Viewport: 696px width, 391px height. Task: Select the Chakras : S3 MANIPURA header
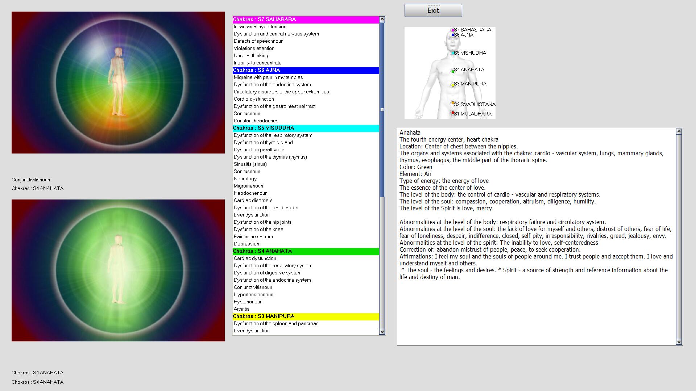[x=306, y=316]
